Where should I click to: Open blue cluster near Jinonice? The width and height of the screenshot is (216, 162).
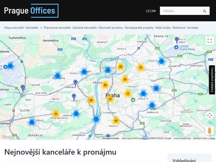point(76,113)
